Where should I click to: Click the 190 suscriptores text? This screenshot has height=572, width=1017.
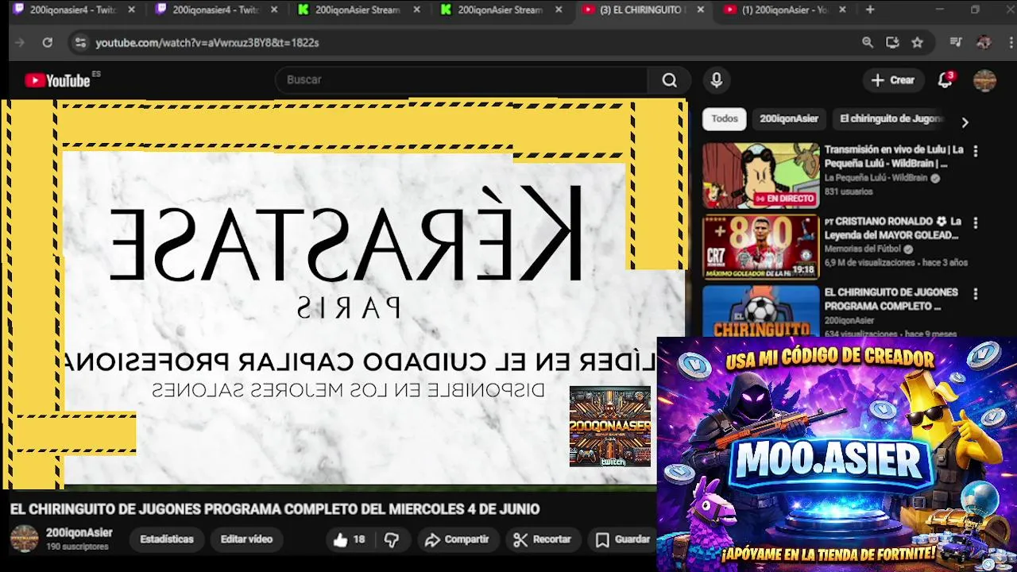coord(77,547)
